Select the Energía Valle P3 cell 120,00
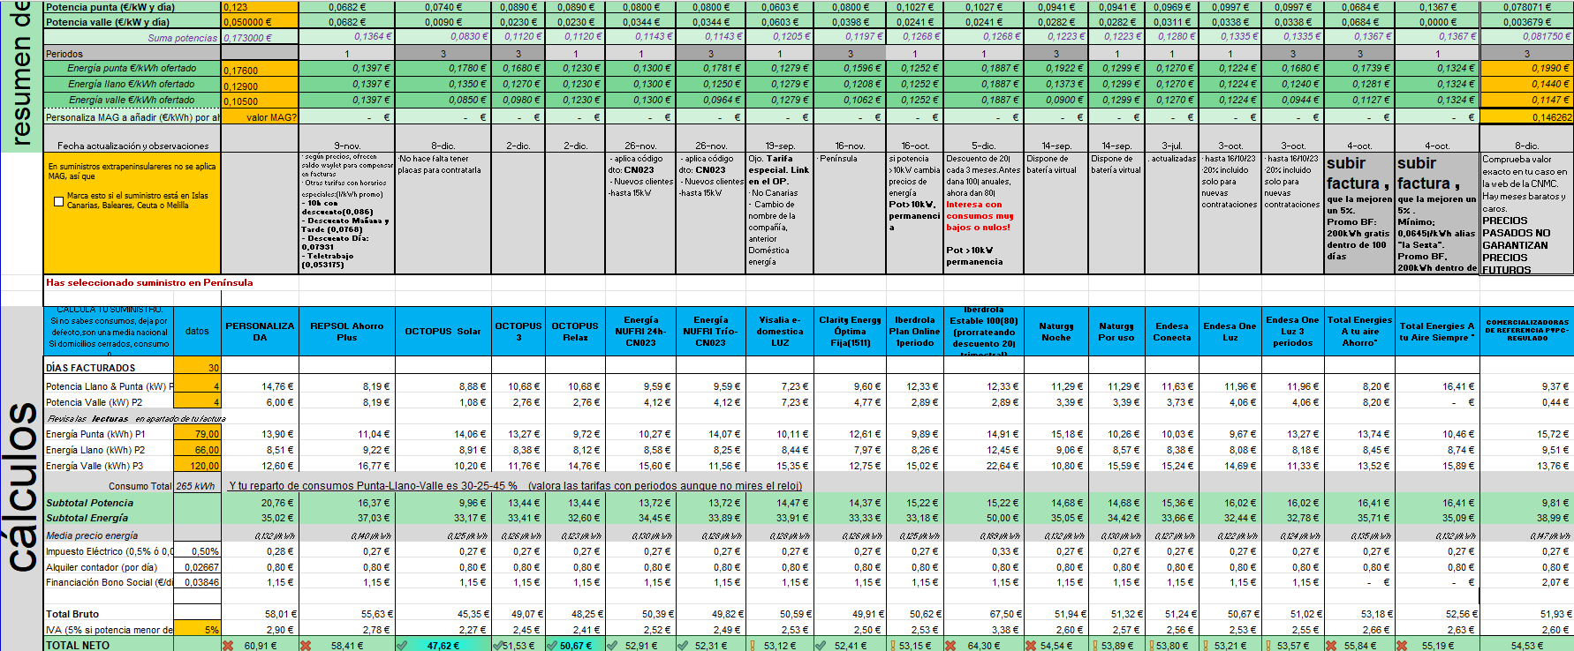Viewport: 1574px width, 651px height. click(x=197, y=466)
